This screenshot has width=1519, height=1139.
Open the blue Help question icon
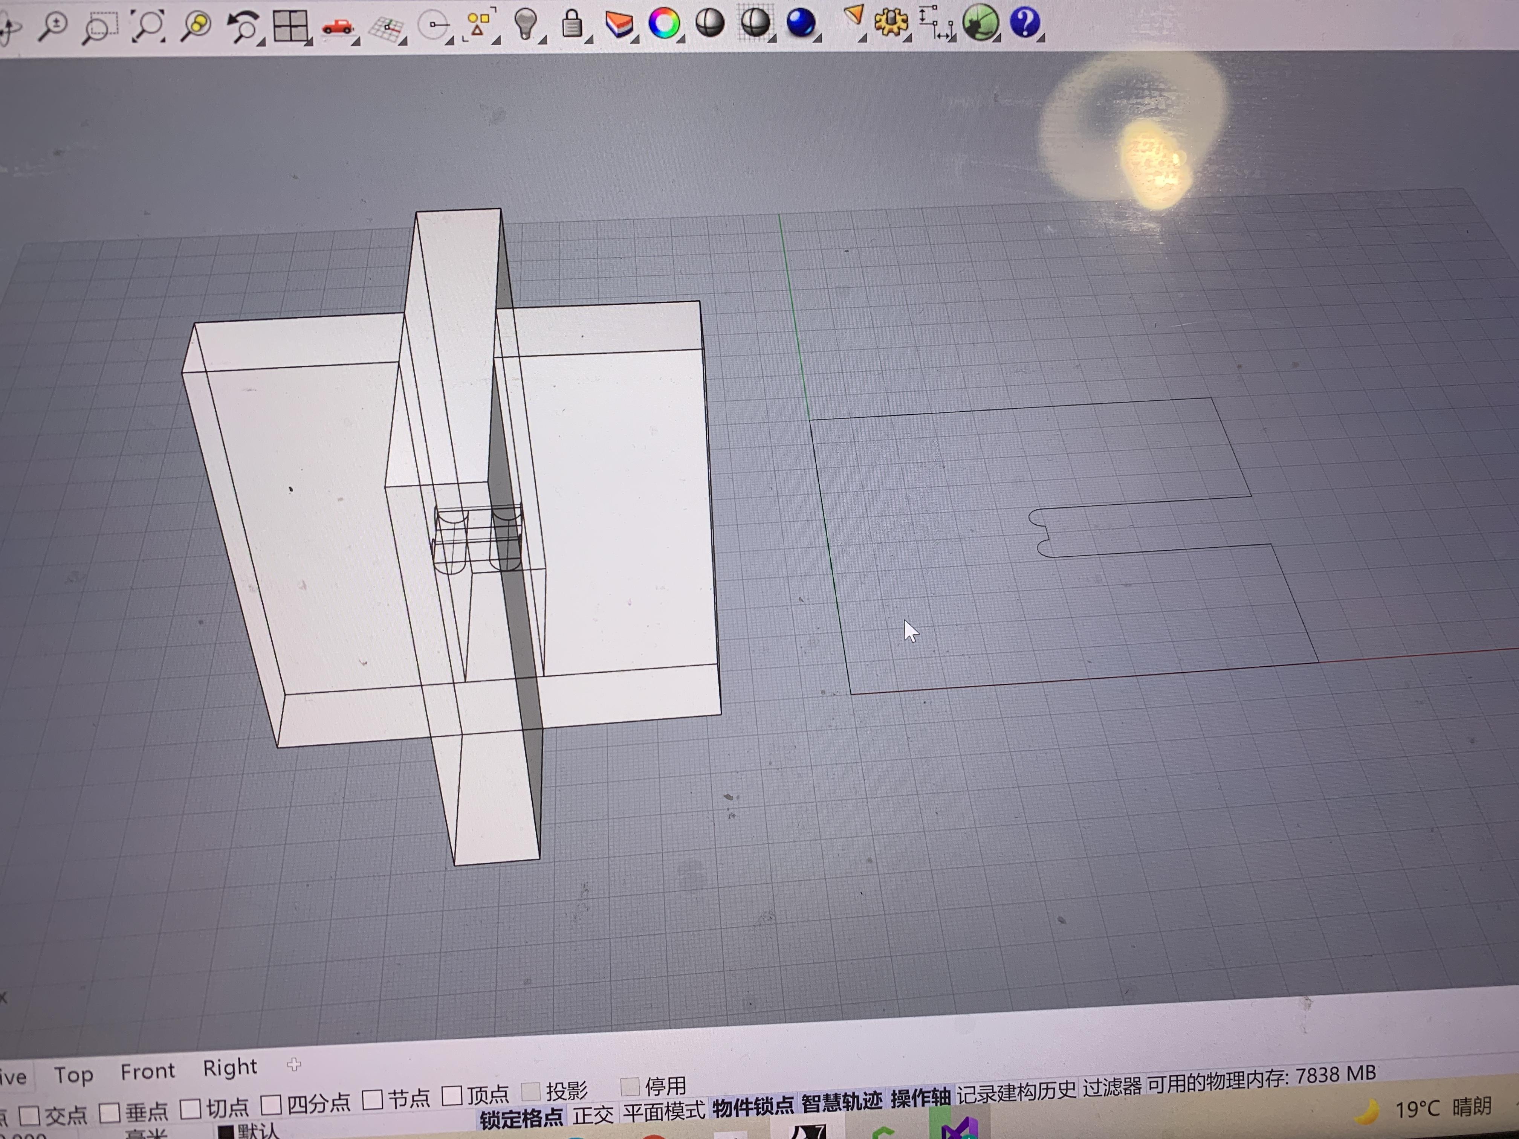pyautogui.click(x=1025, y=22)
